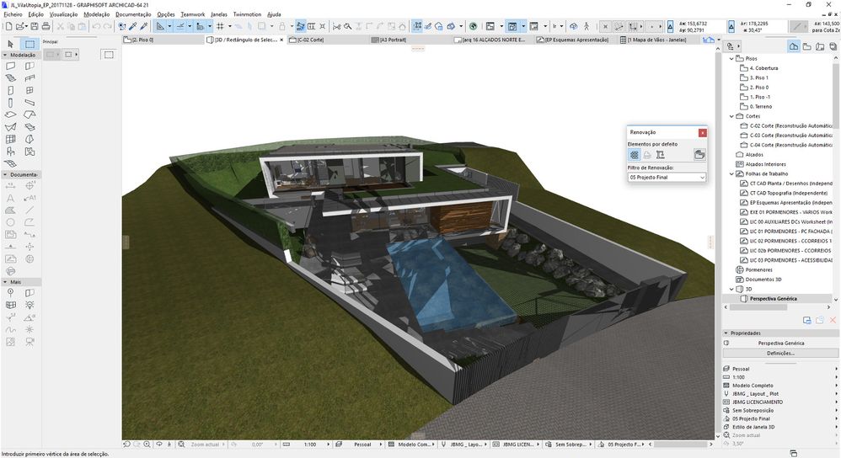Collapse the Mais toolbox section
Screen dimensions: 841x458
5,282
